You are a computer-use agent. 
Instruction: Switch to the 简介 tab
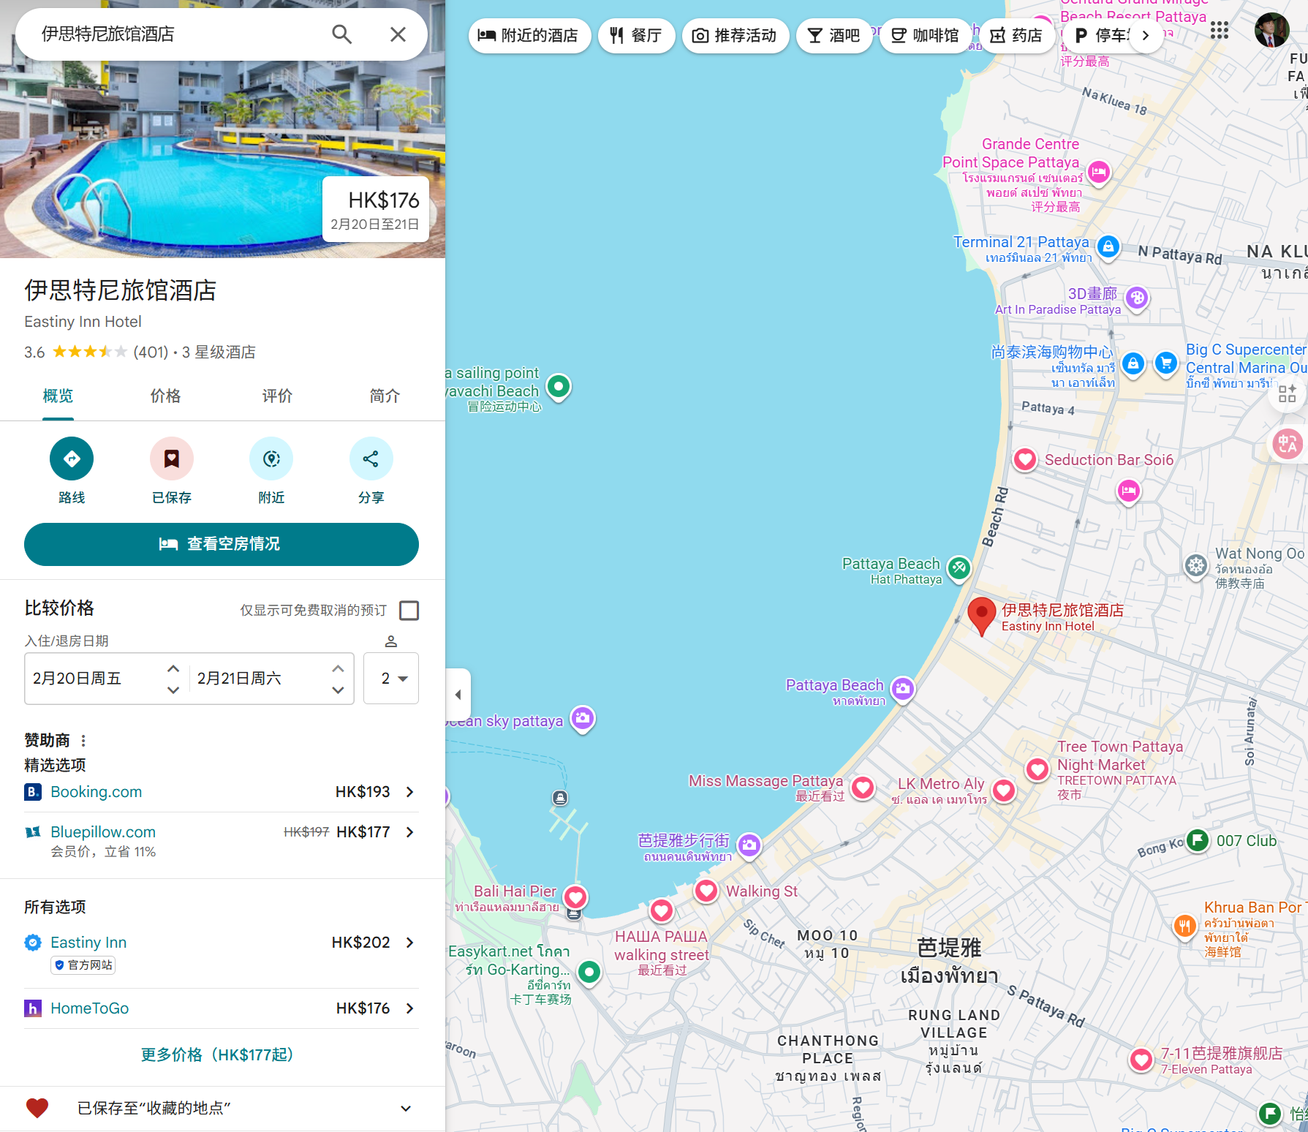(385, 396)
